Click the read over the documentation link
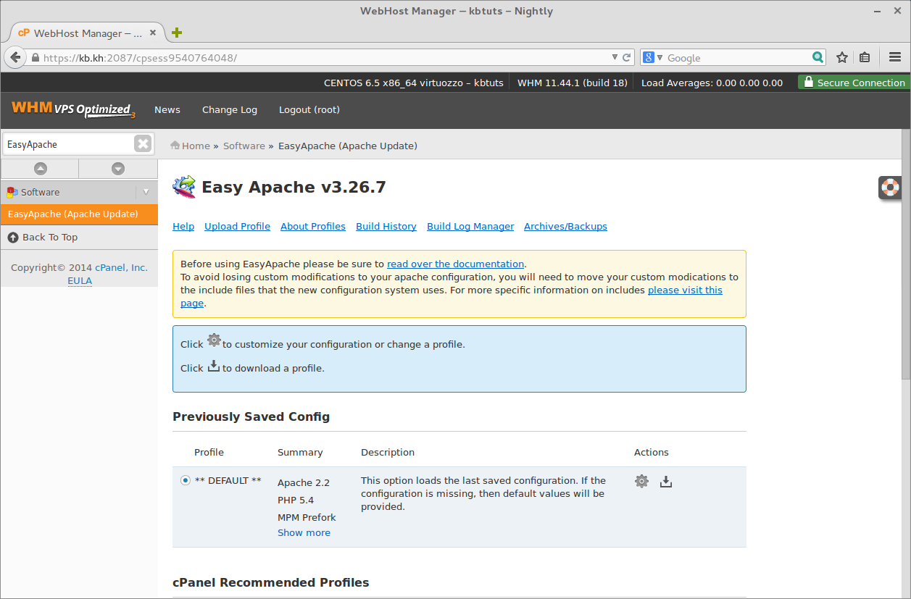 tap(455, 264)
